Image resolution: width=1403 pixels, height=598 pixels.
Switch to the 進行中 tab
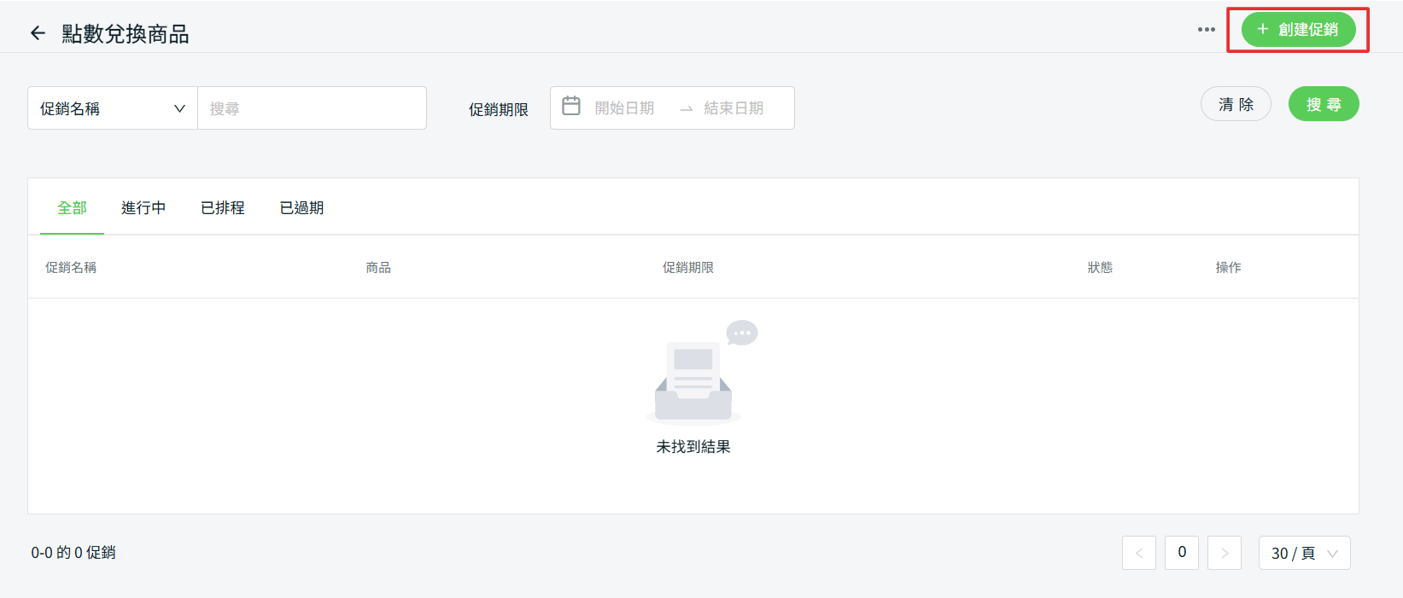pos(143,208)
